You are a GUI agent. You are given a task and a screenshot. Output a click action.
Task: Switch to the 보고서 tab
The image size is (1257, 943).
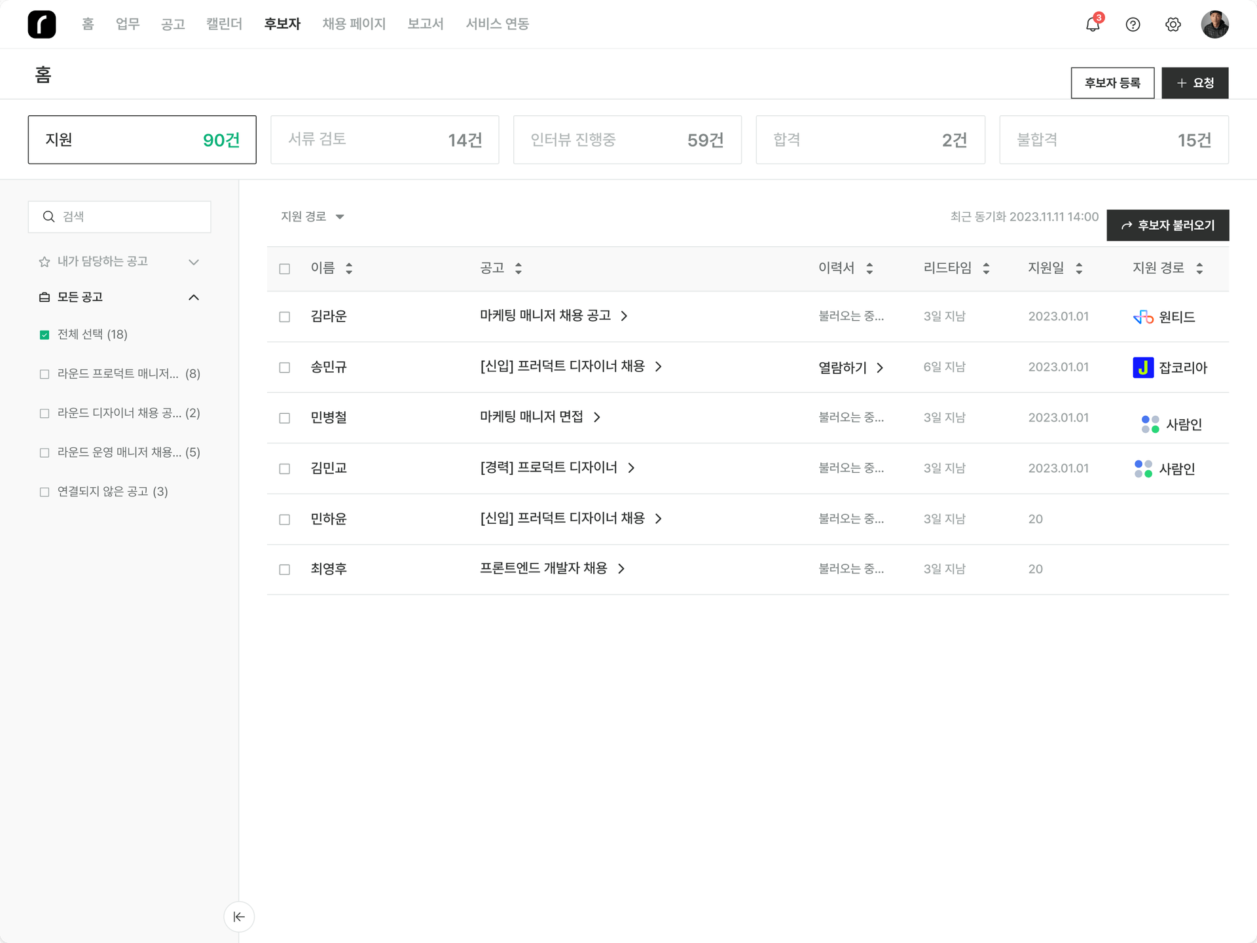click(425, 24)
